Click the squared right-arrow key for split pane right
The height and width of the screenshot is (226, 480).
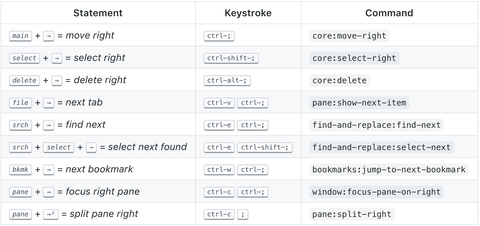(x=50, y=214)
